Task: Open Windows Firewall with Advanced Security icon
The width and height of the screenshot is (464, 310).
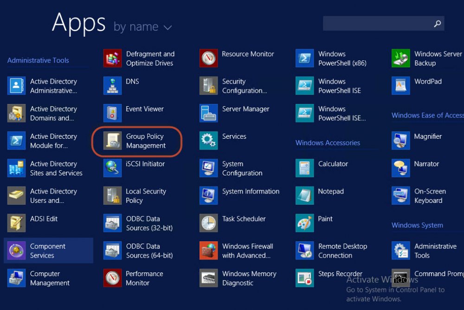Action: pos(209,251)
